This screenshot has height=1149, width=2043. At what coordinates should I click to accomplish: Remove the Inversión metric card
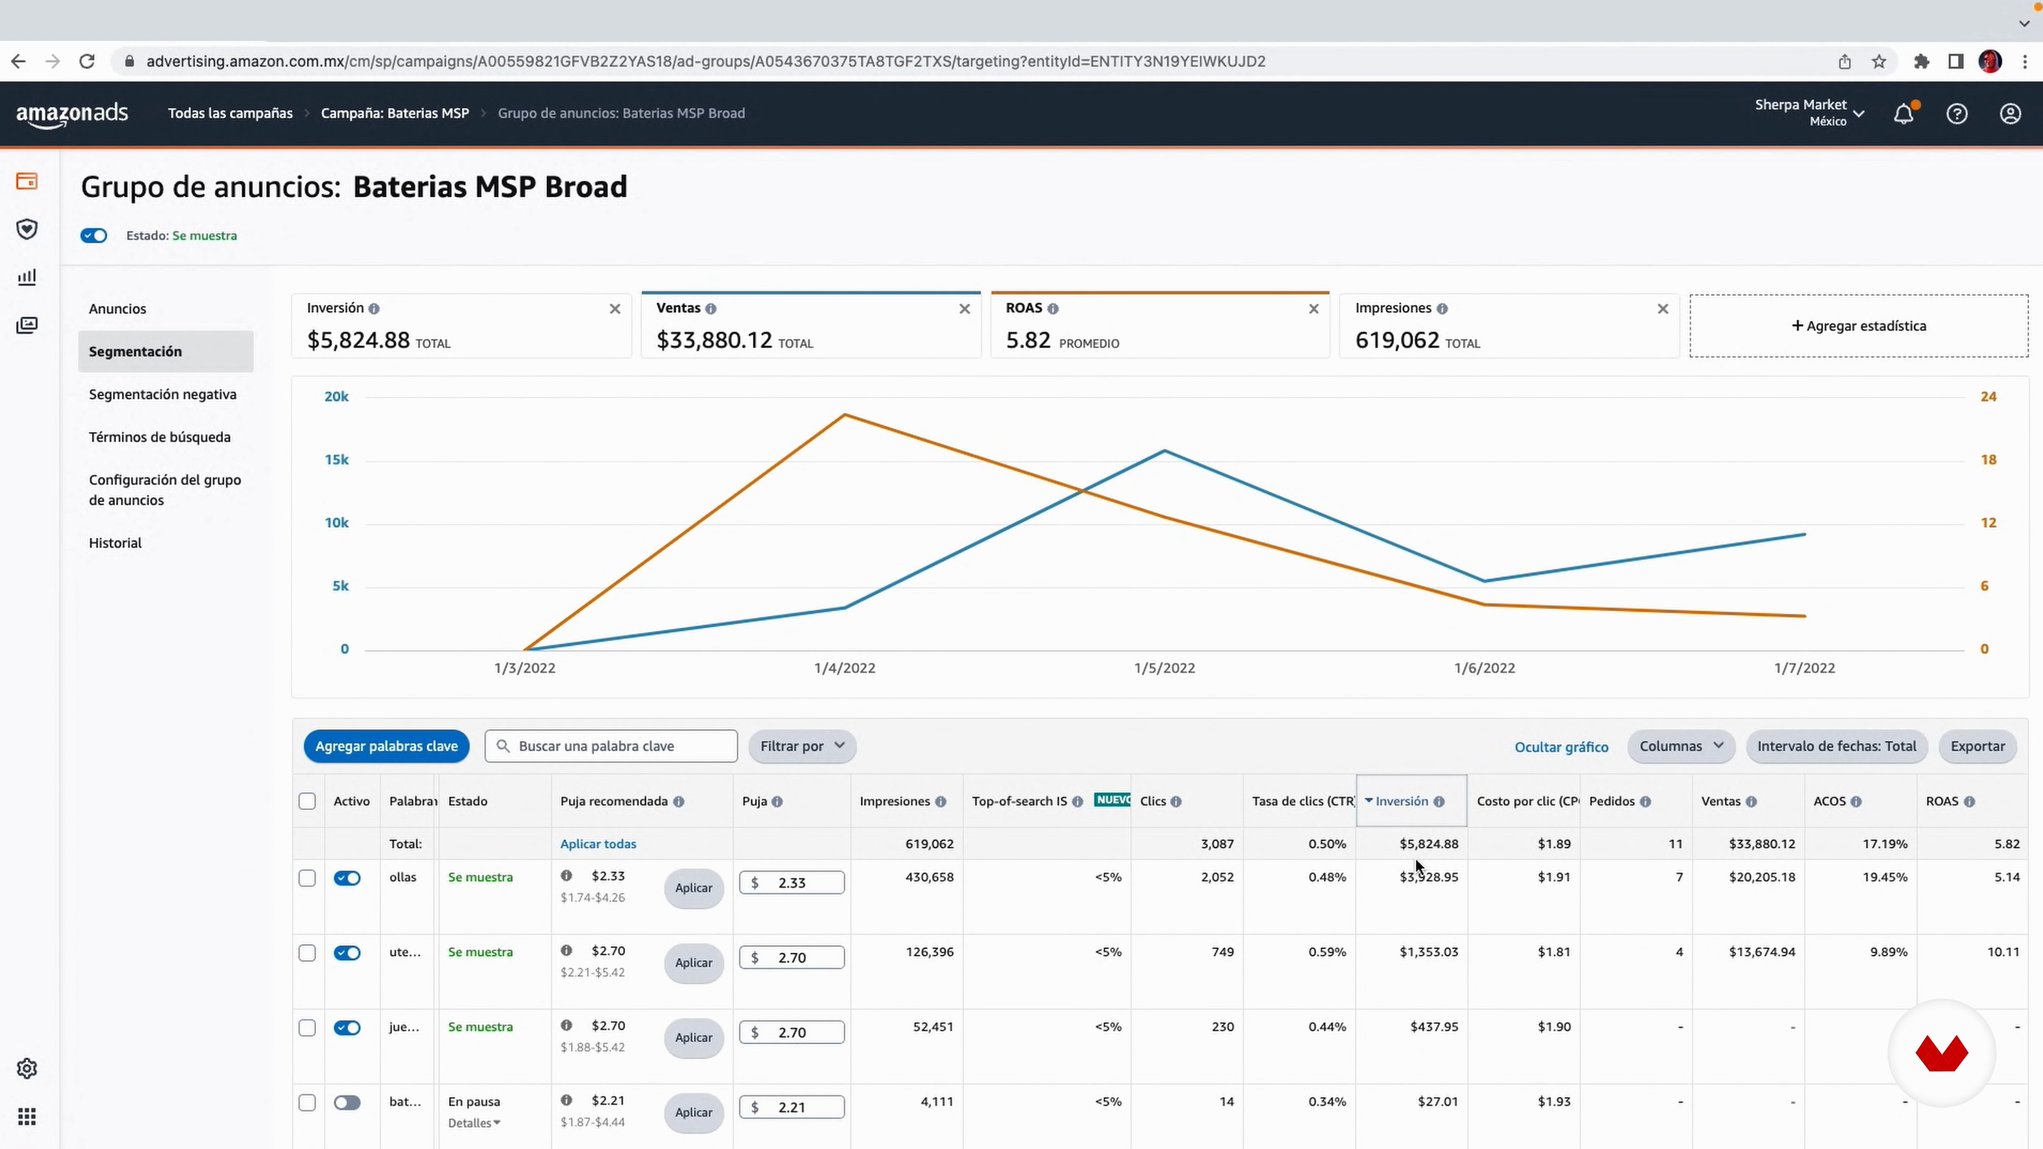pos(614,309)
